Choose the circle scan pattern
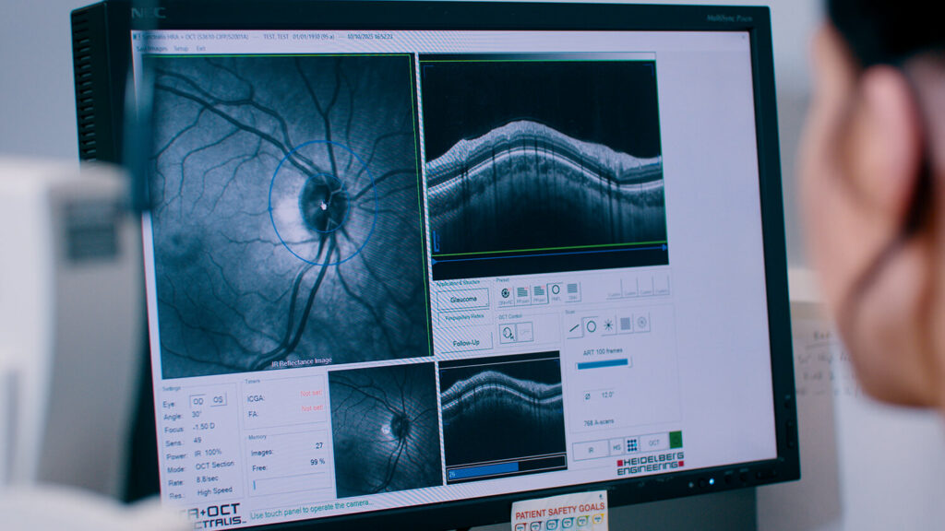This screenshot has width=945, height=531. [591, 324]
